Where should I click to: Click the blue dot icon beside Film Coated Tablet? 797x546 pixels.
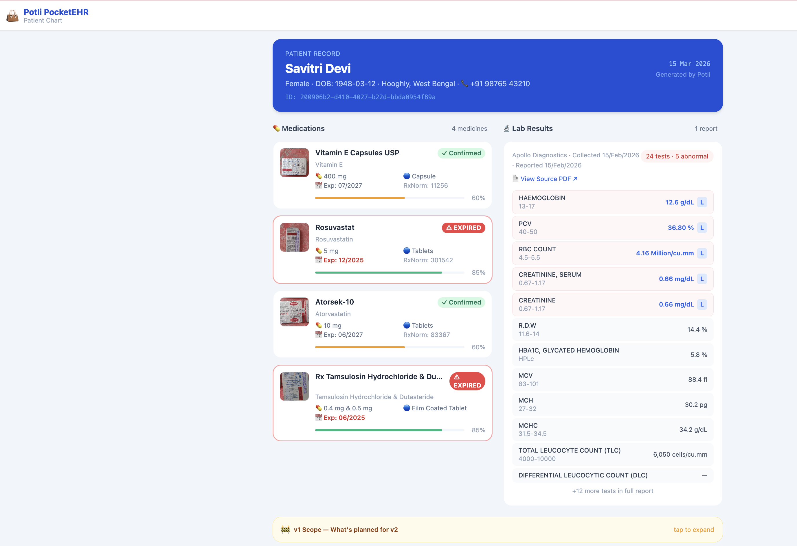[x=407, y=408]
